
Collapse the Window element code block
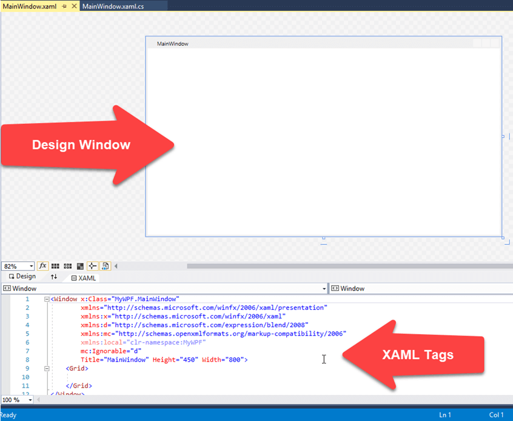pos(46,299)
